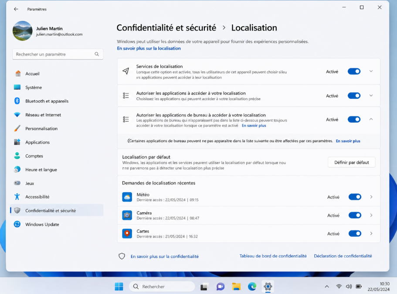Click the battery tray icon
The width and height of the screenshot is (397, 294).
(x=359, y=287)
